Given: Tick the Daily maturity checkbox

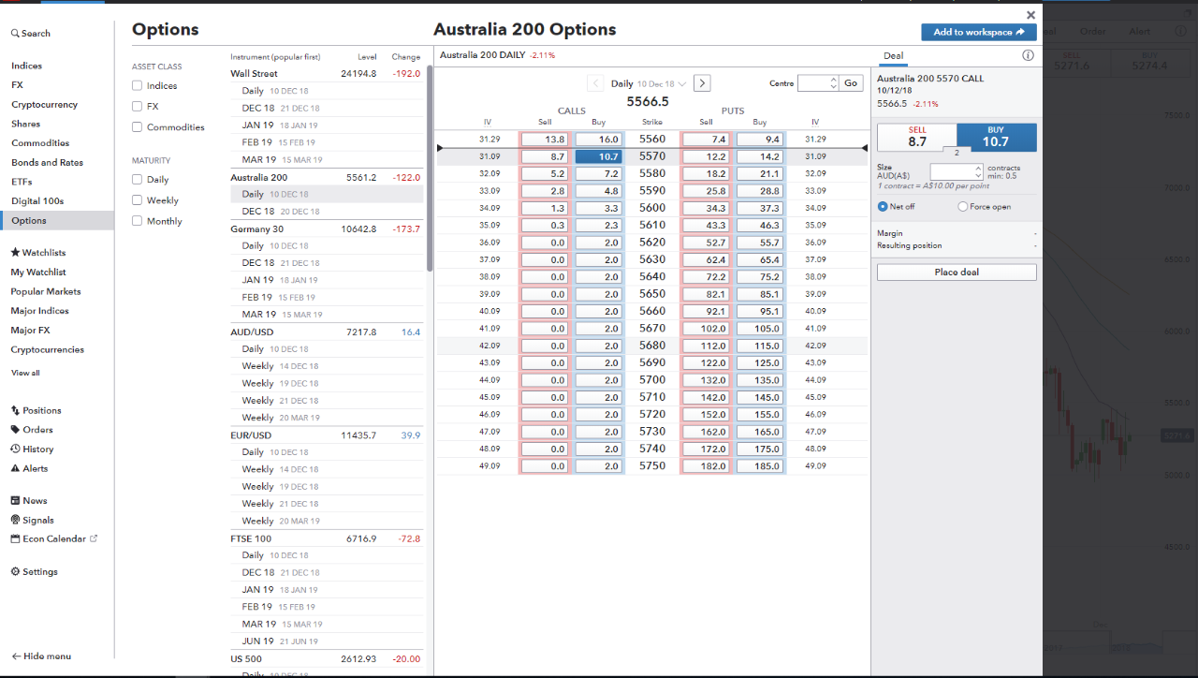Looking at the screenshot, I should (138, 180).
